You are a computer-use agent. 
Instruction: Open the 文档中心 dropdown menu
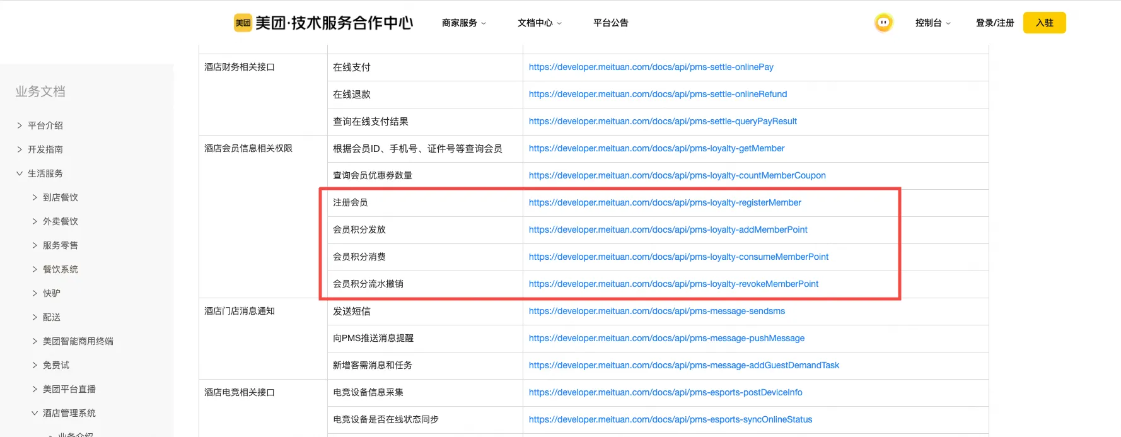pos(540,23)
